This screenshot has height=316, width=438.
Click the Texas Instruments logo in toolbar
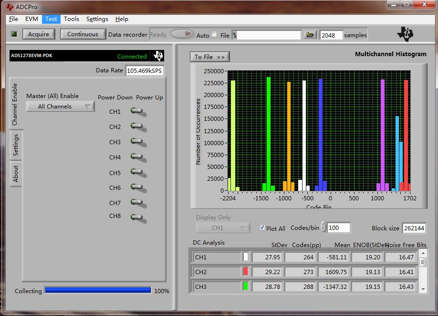(406, 34)
